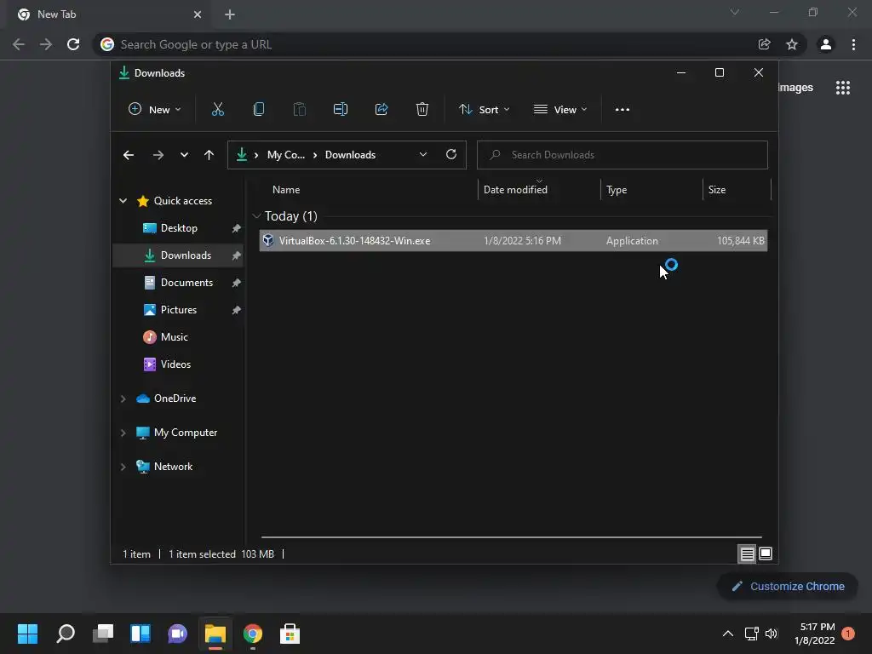This screenshot has width=872, height=654.
Task: Close the New Tab tab
Action: coord(198,14)
